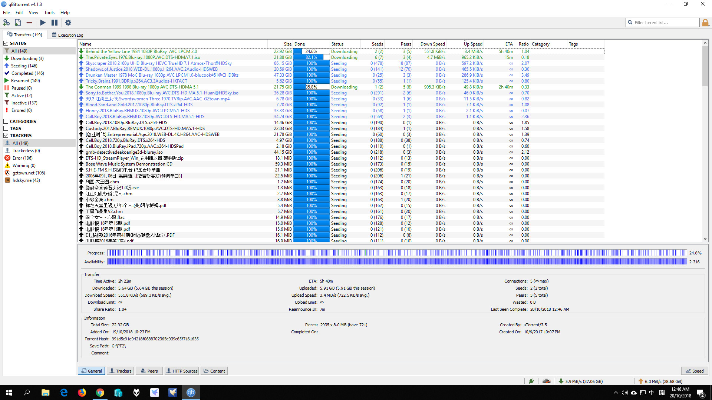712x400 pixels.
Task: Toggle the STATUS filter checkbox
Action: tap(6, 43)
